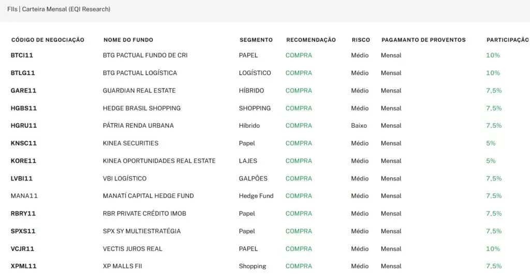The image size is (530, 274).
Task: Select the RBRY11 ticker code
Action: pyautogui.click(x=23, y=214)
